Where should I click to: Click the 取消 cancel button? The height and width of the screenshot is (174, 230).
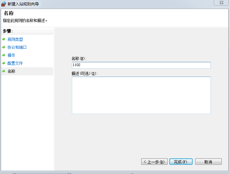pos(208,162)
